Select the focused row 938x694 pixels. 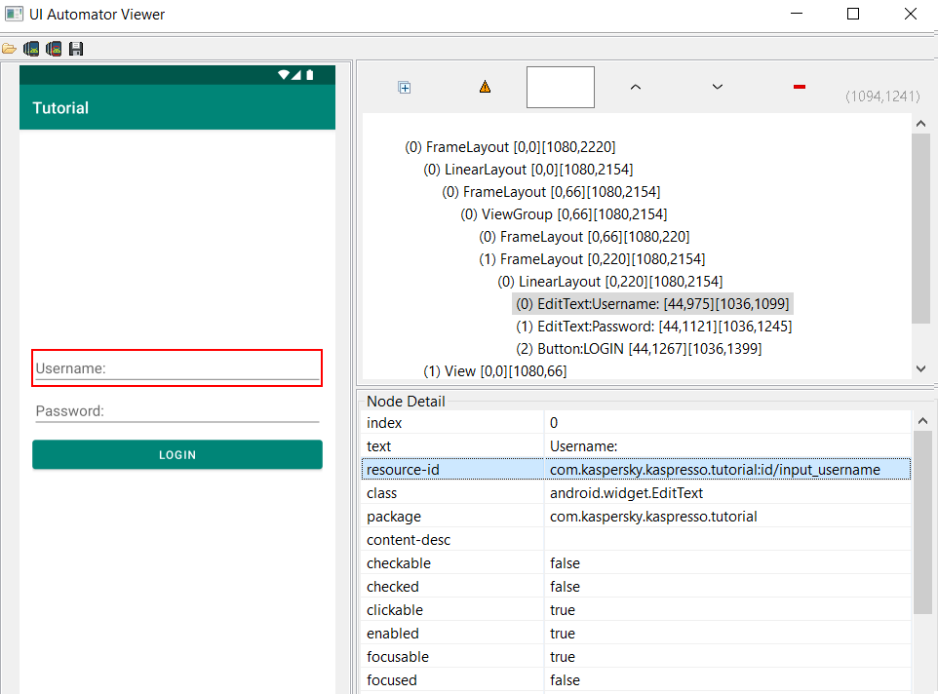click(x=637, y=679)
